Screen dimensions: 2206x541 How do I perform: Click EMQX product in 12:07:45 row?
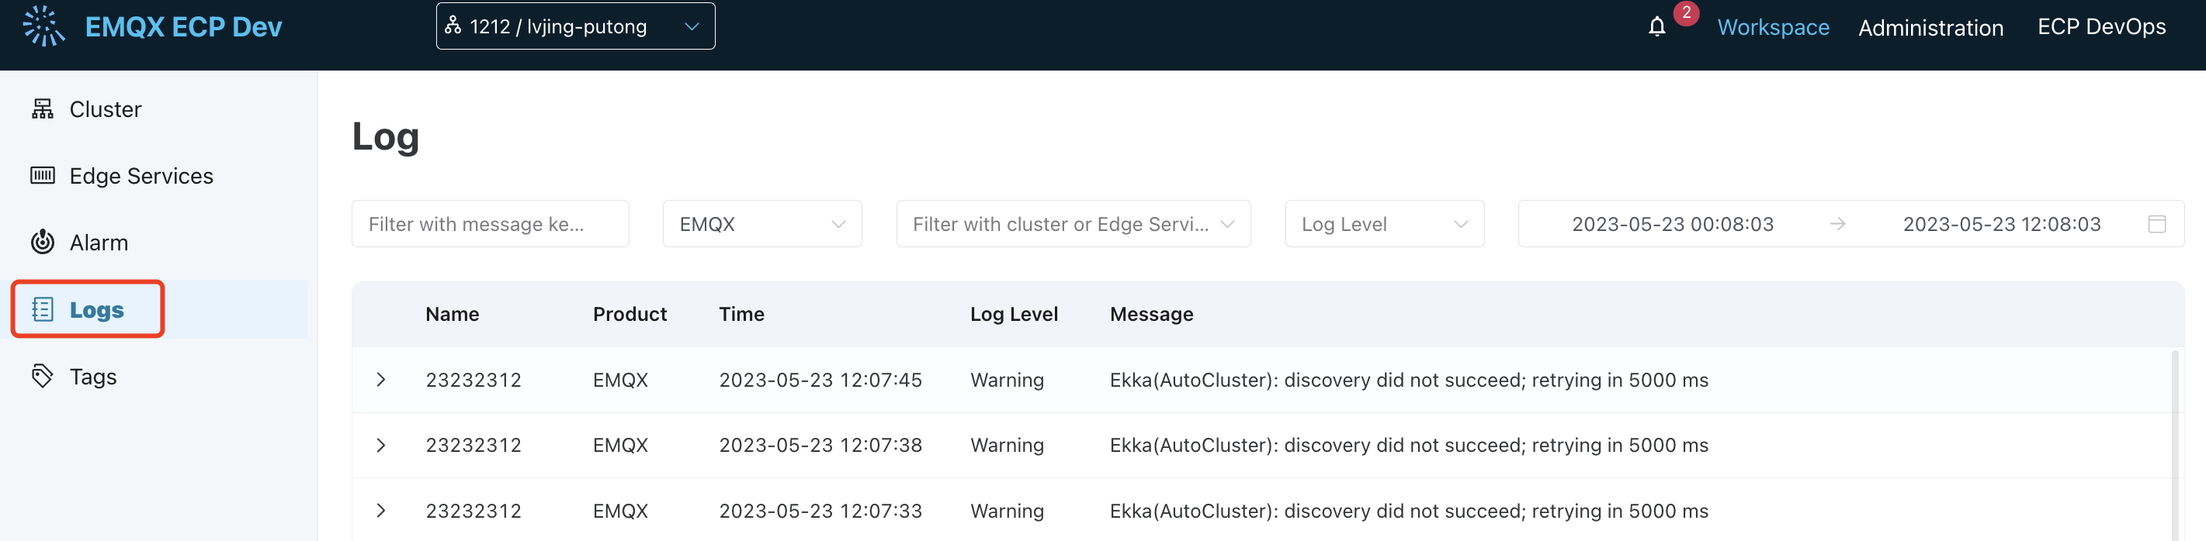(620, 380)
